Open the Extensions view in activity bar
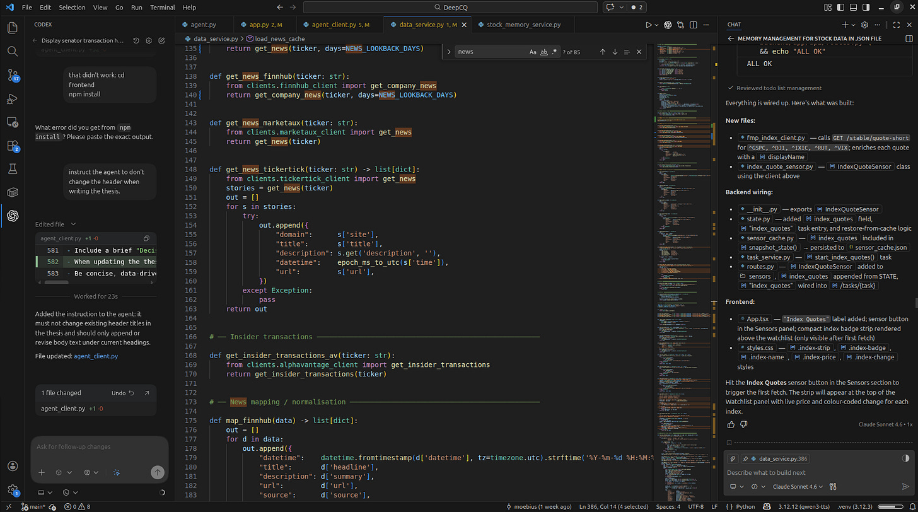The height and width of the screenshot is (512, 918). 13,146
